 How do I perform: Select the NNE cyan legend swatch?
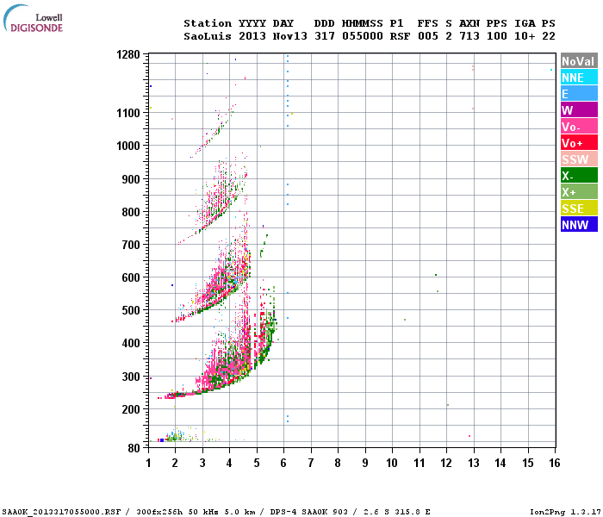click(x=579, y=78)
